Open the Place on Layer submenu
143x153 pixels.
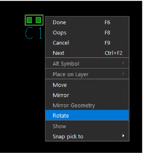coord(87,74)
